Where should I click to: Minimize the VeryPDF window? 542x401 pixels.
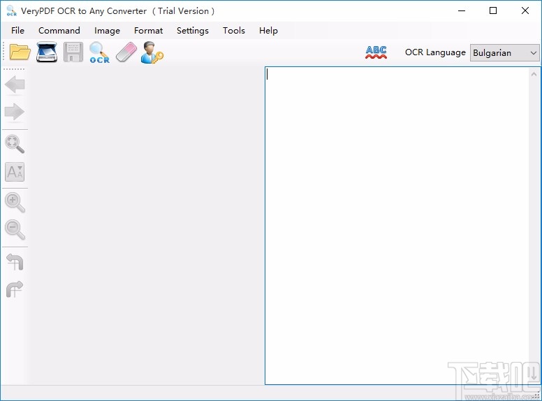[x=462, y=10]
